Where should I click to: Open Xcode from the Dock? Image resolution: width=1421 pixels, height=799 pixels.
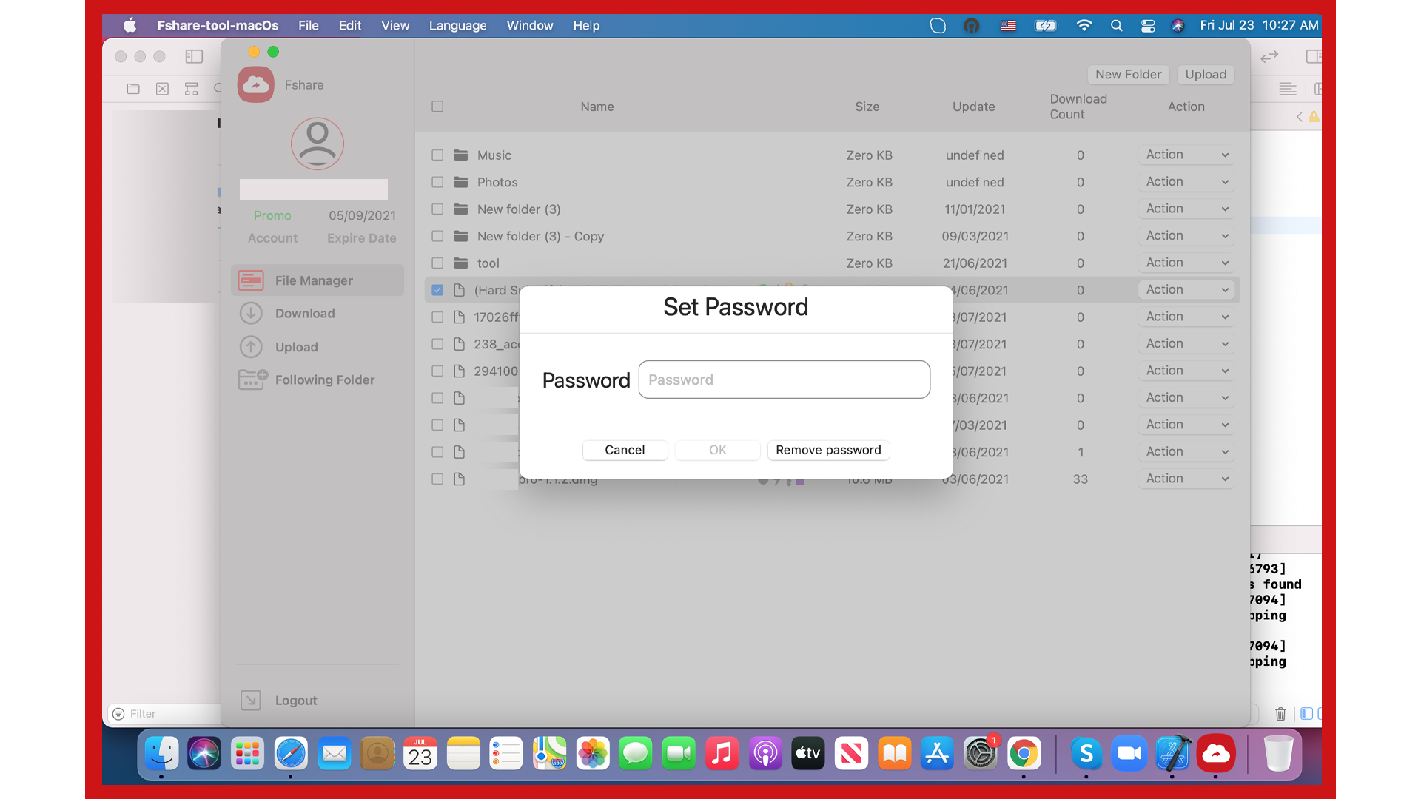coord(1173,754)
